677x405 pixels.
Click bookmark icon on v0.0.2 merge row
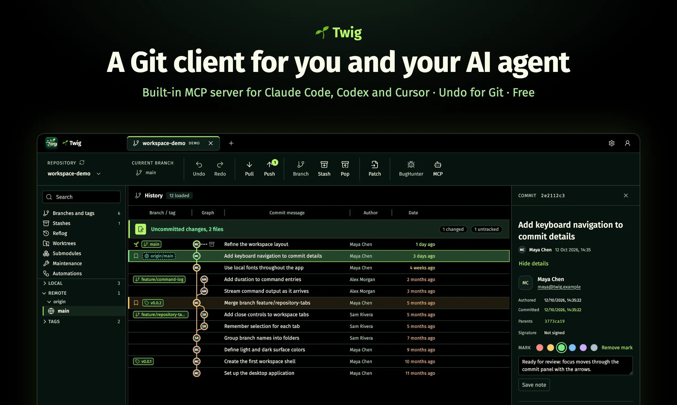point(136,303)
